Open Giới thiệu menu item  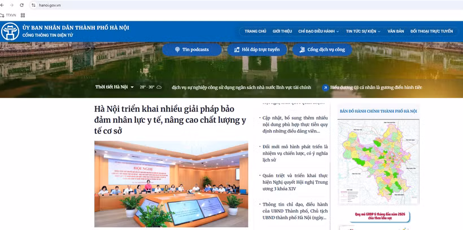[282, 31]
